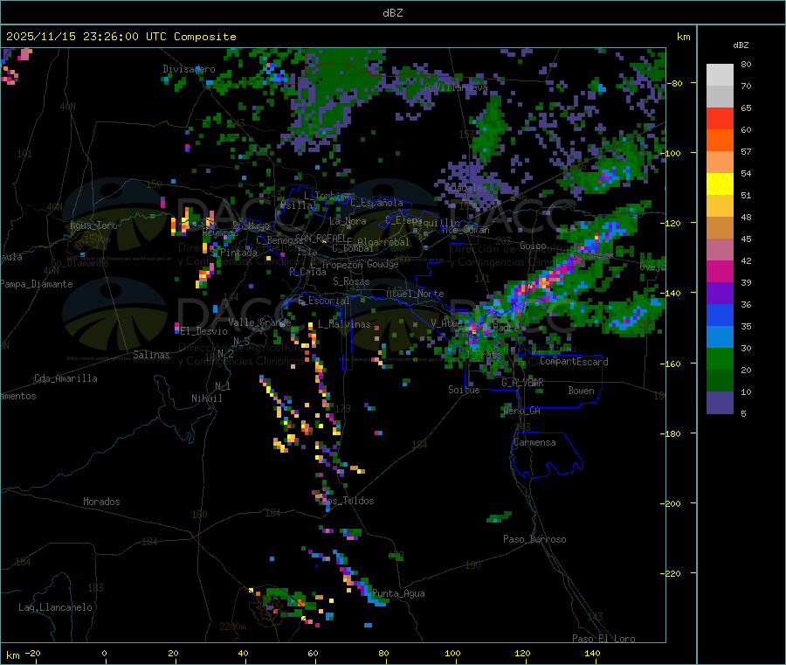Click the C_Española map label
This screenshot has height=665, width=786.
[376, 203]
